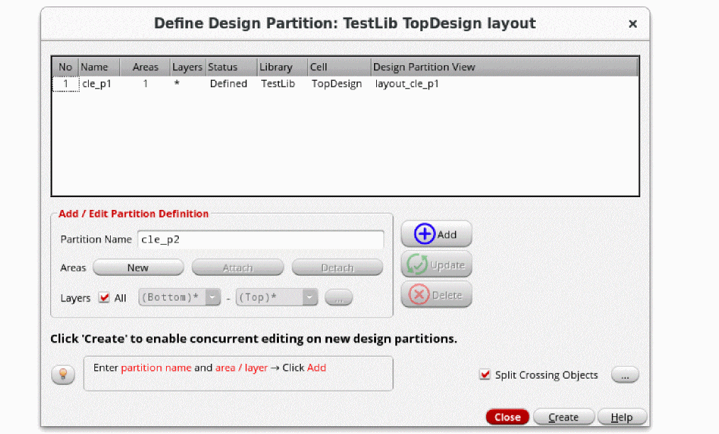Close the dialog with the X icon
This screenshot has height=434, width=719.
tap(632, 24)
